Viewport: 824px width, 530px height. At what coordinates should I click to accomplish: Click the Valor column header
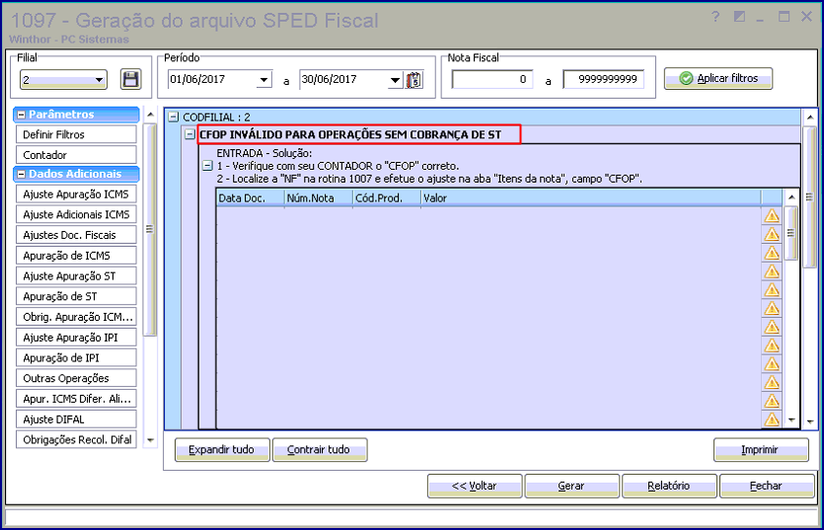[591, 198]
